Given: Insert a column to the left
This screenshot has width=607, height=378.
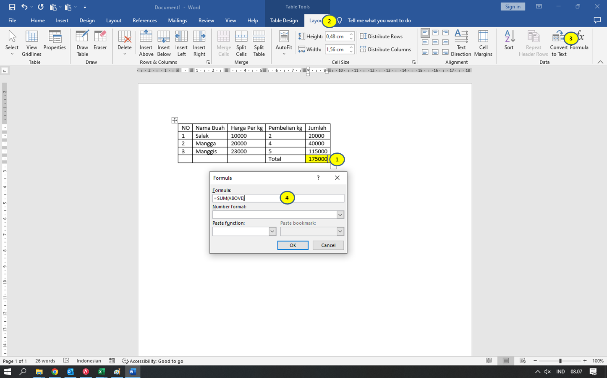Looking at the screenshot, I should [181, 43].
